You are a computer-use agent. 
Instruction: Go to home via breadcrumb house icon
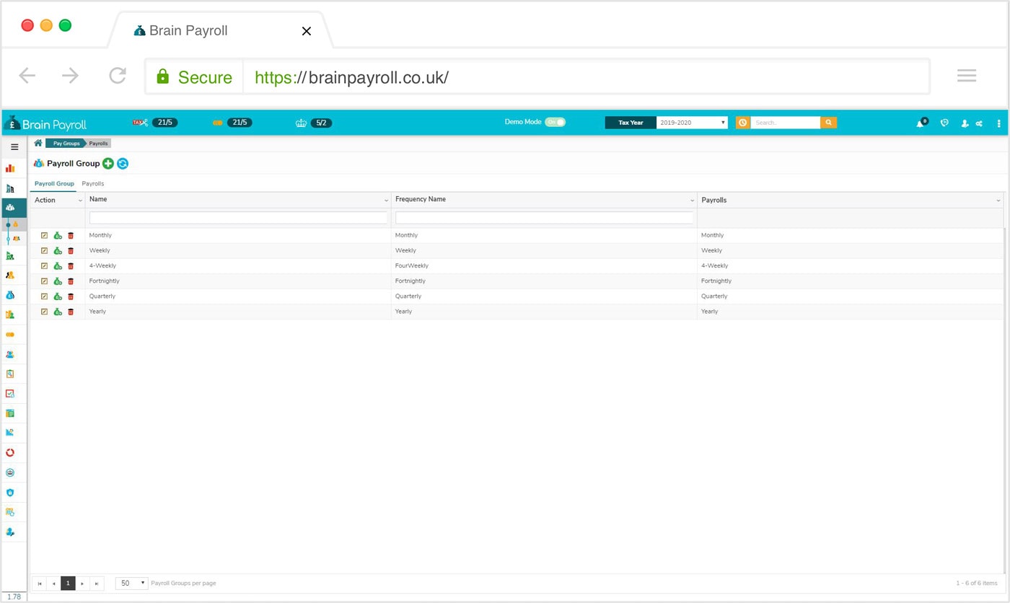tap(38, 143)
